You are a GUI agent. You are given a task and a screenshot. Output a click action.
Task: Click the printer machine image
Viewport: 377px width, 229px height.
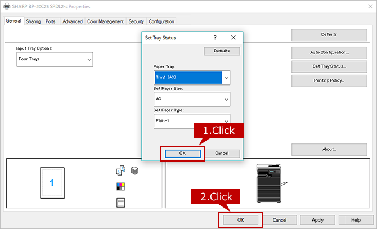click(271, 183)
